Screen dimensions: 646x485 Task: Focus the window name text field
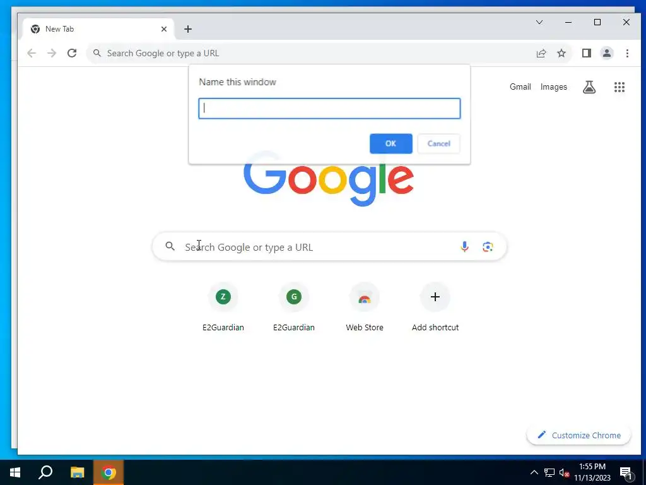tap(329, 109)
